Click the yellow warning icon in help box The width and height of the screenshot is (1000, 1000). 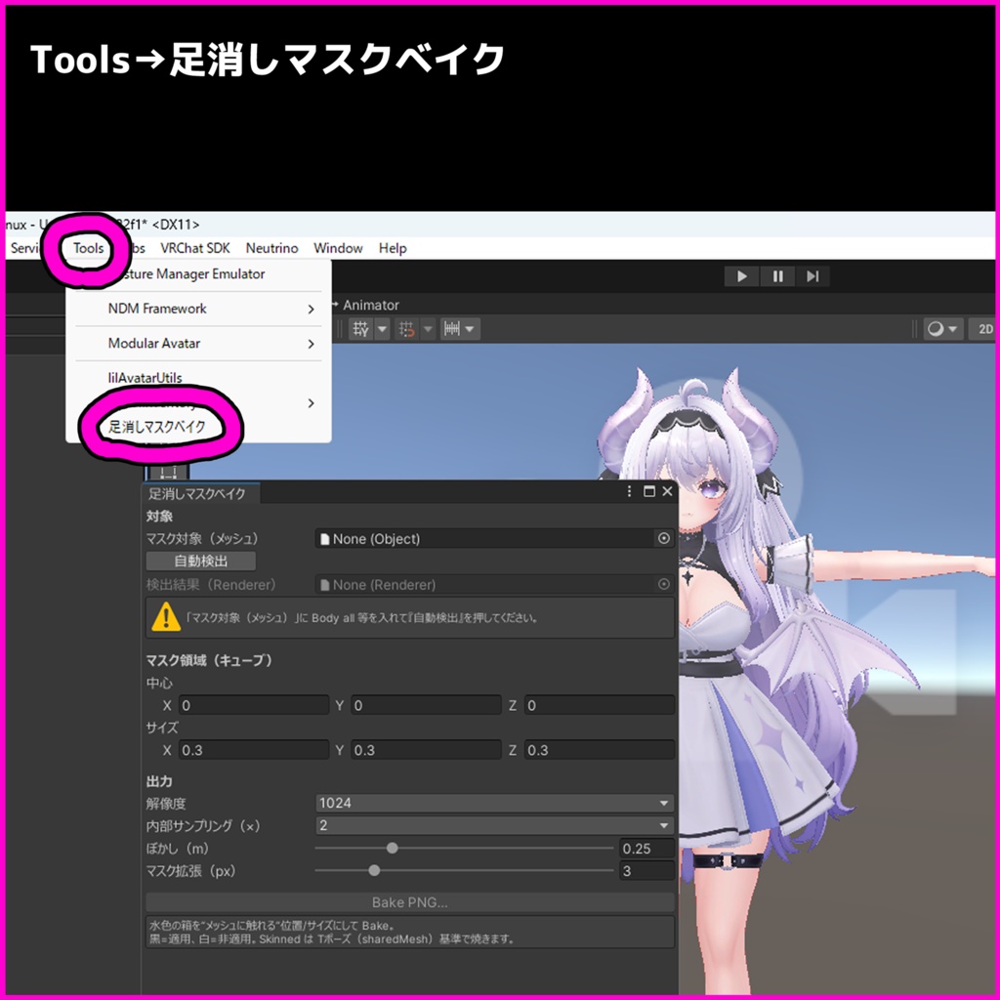pos(166,617)
